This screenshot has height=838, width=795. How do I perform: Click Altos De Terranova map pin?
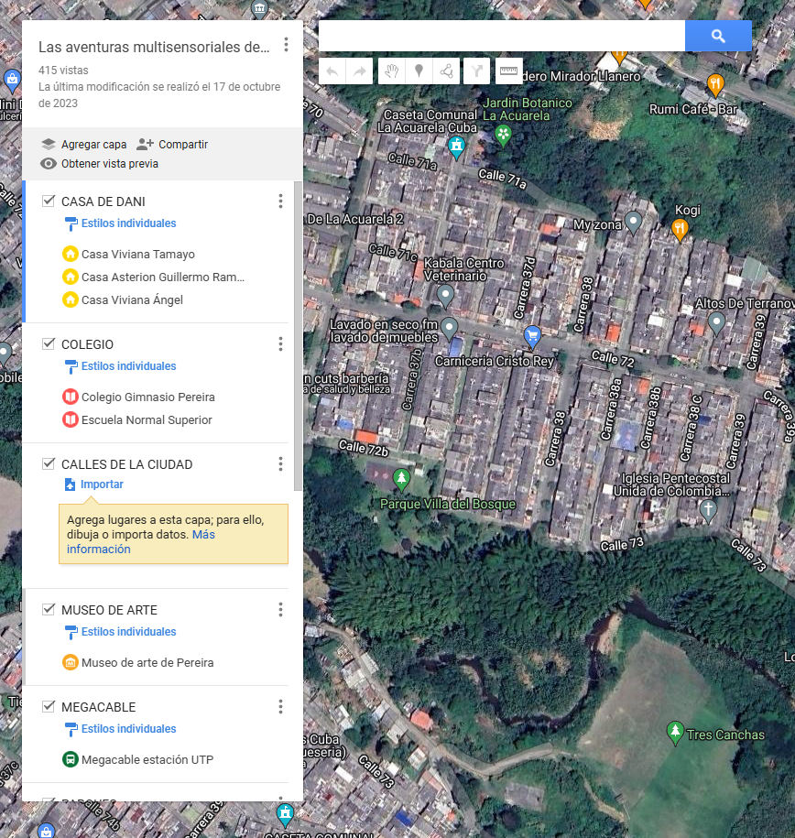pyautogui.click(x=716, y=323)
